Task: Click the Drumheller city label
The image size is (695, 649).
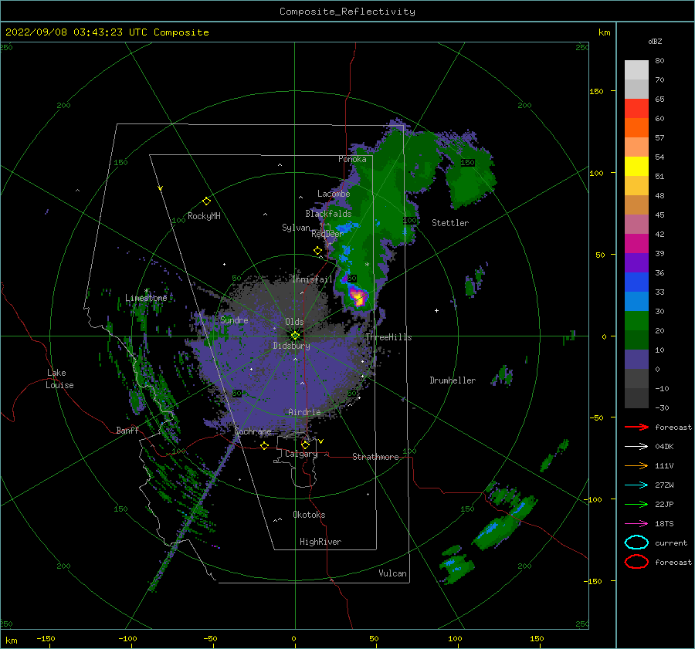Action: (453, 380)
